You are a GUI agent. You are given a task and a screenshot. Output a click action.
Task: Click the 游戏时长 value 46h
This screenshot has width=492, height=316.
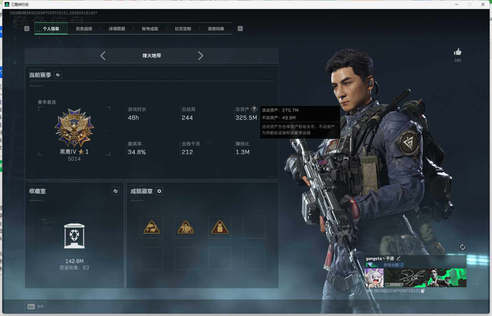point(133,118)
